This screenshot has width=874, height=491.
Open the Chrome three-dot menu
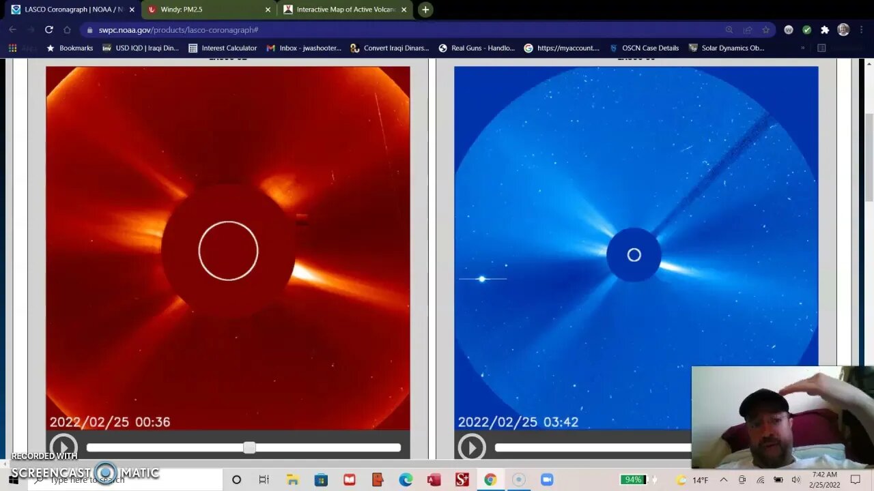click(862, 30)
